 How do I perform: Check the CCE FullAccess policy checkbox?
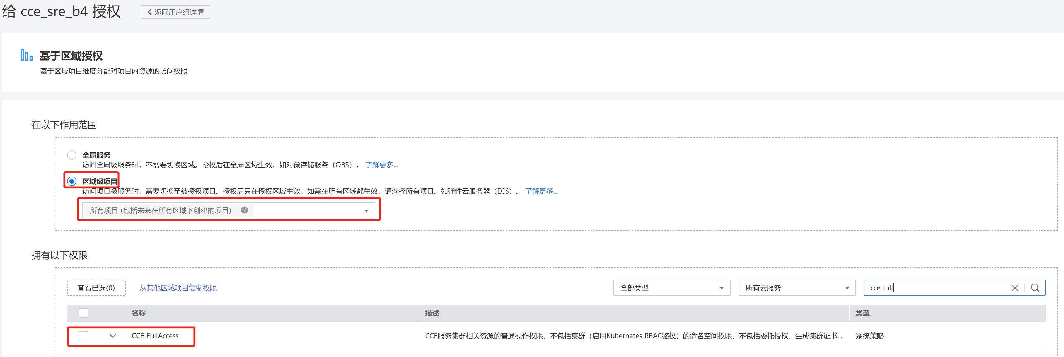tap(83, 336)
